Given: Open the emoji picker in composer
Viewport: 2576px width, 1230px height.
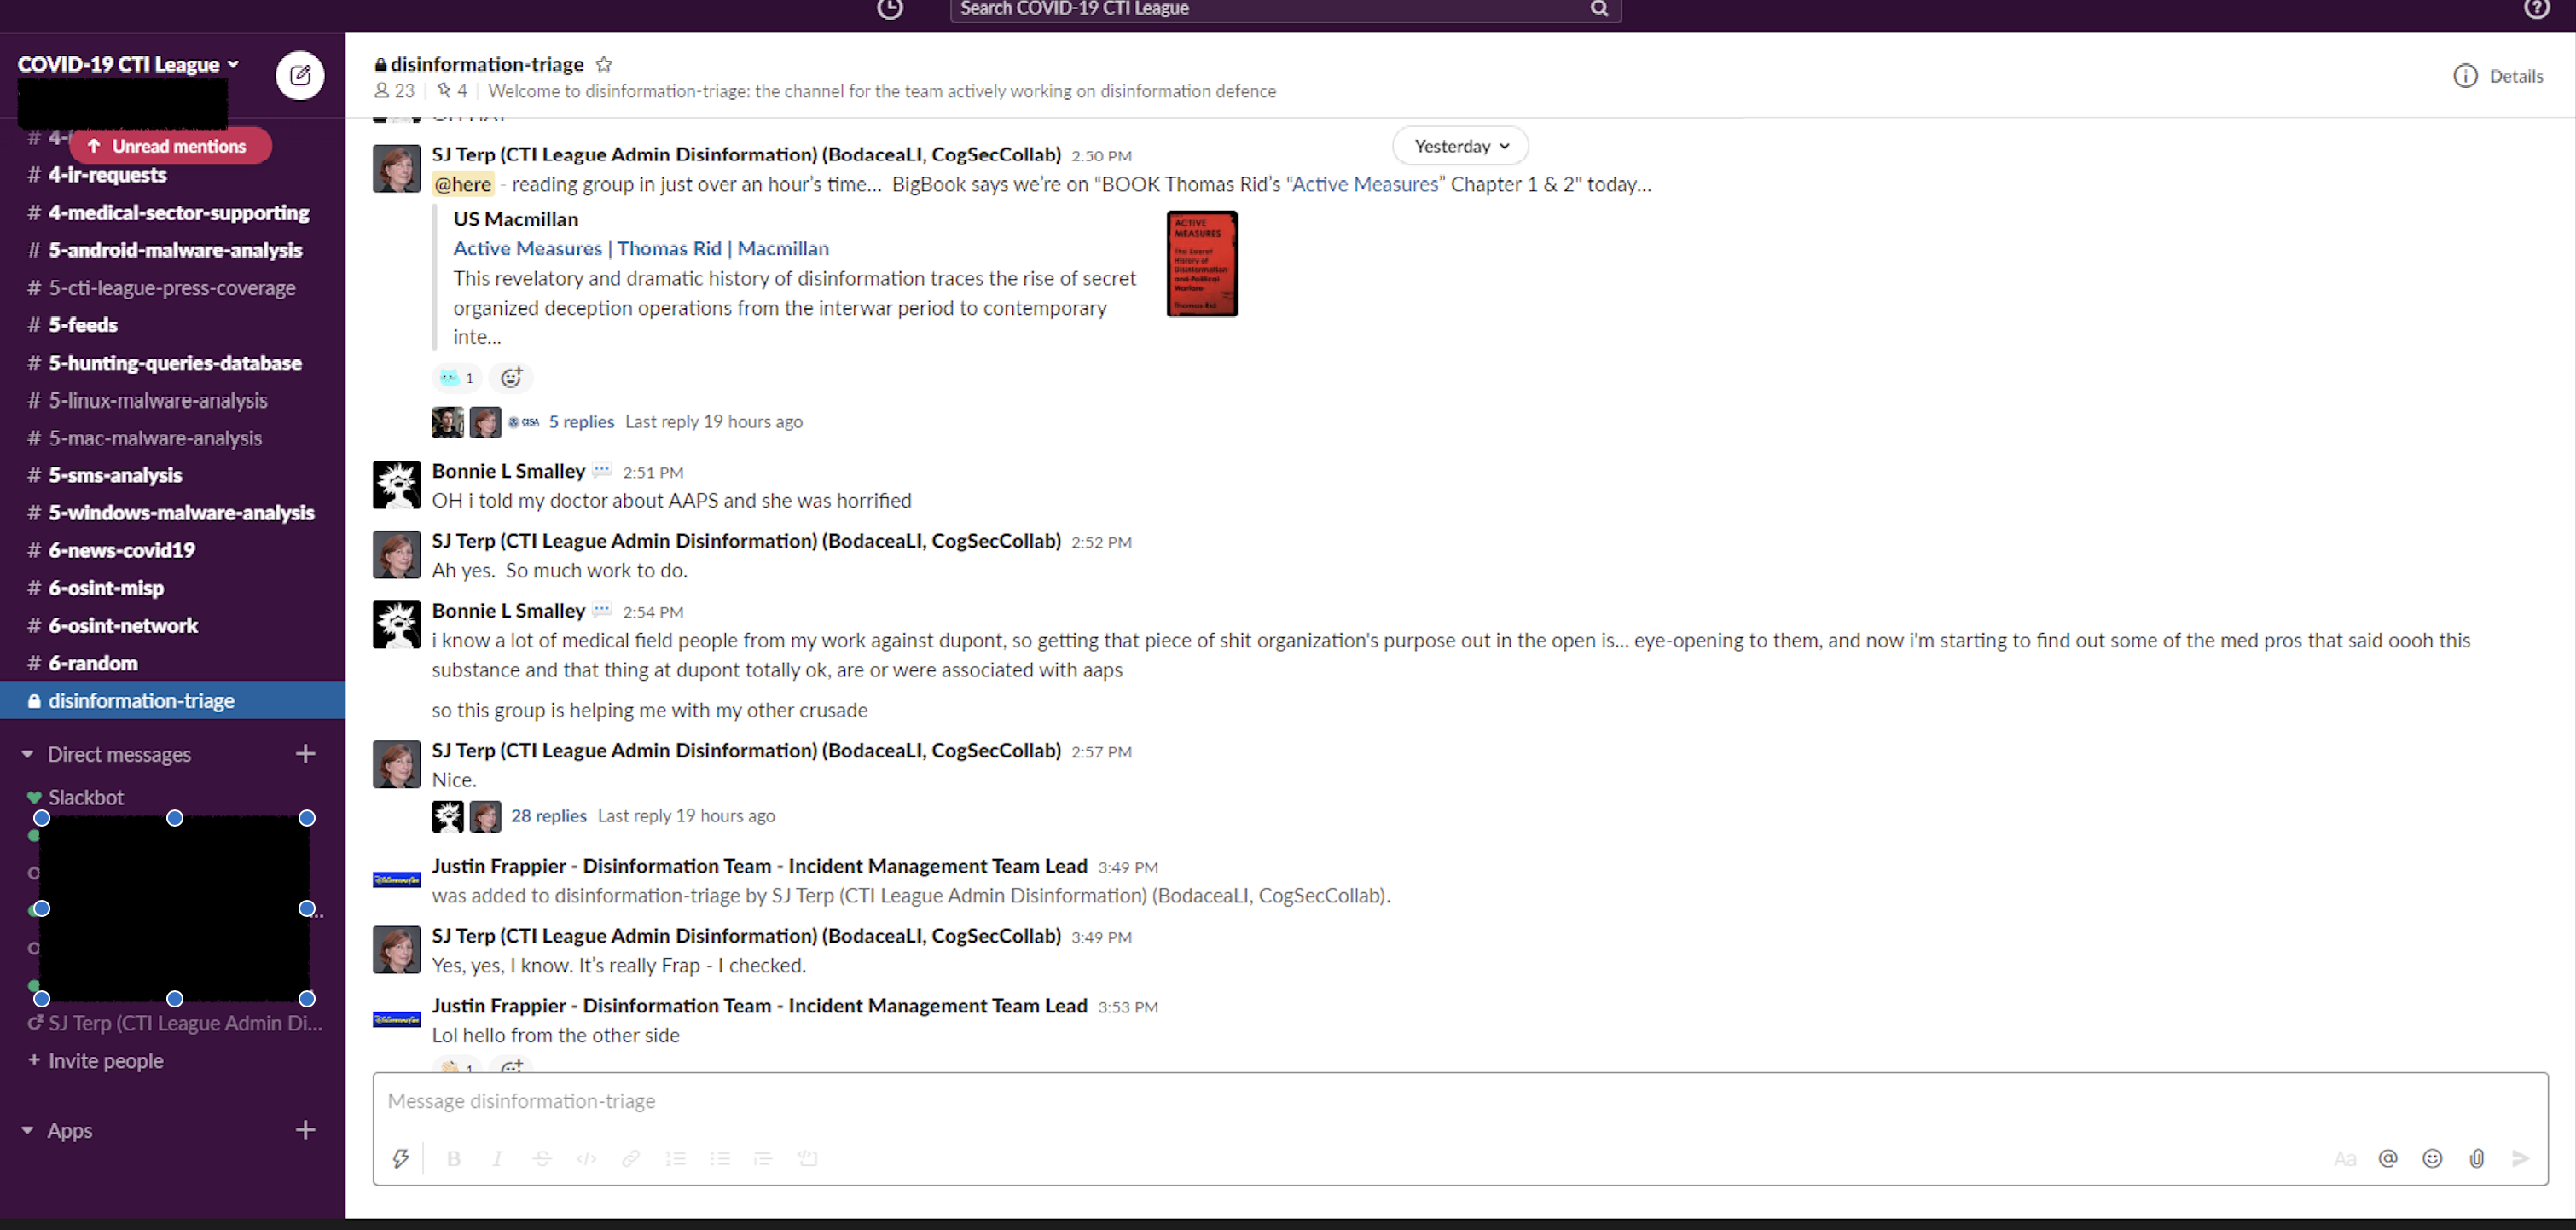Looking at the screenshot, I should click(x=2432, y=1158).
